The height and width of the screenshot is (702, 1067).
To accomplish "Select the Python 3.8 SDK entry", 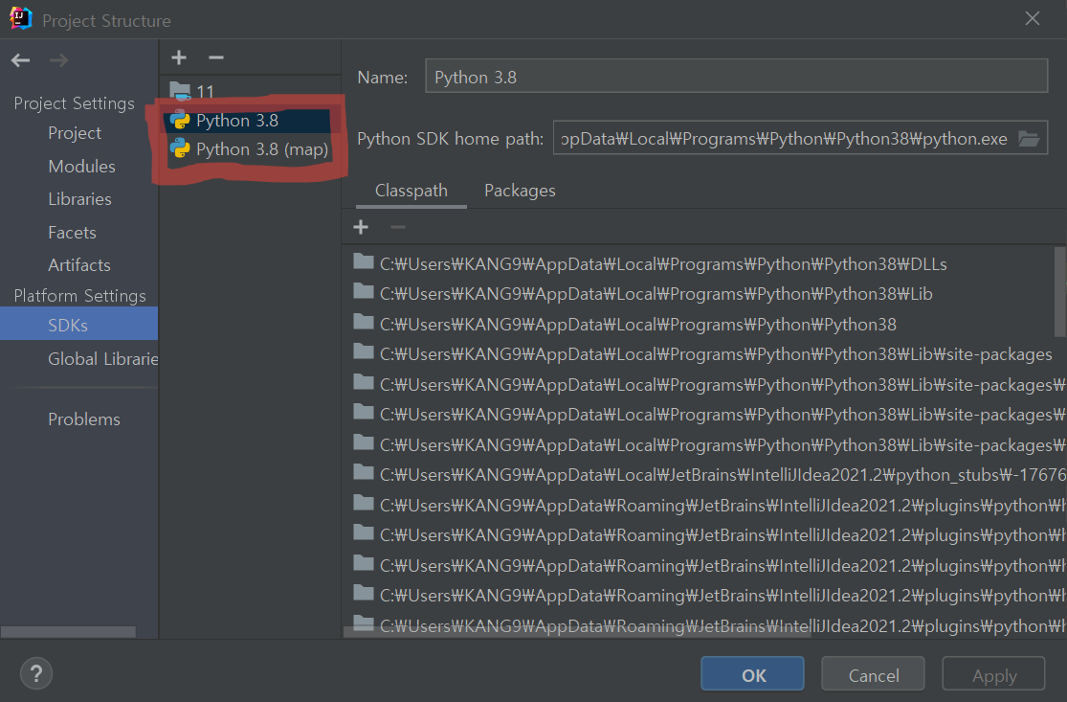I will [x=251, y=121].
